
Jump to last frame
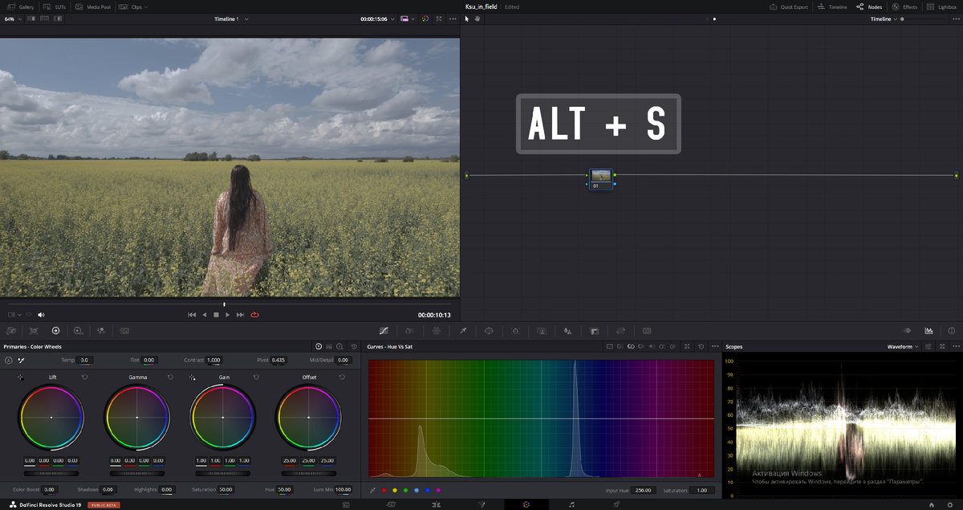tap(240, 315)
